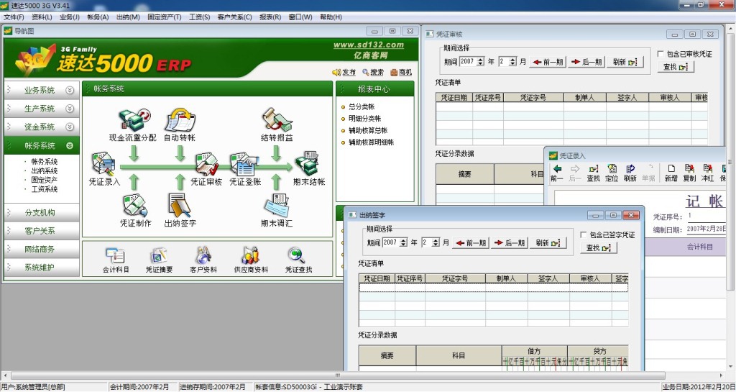Open 总分类帐 in 报表中心
This screenshot has width=736, height=392.
(362, 106)
